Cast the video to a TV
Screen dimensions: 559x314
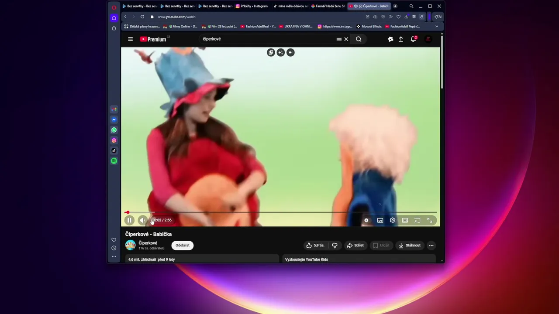tap(418, 220)
